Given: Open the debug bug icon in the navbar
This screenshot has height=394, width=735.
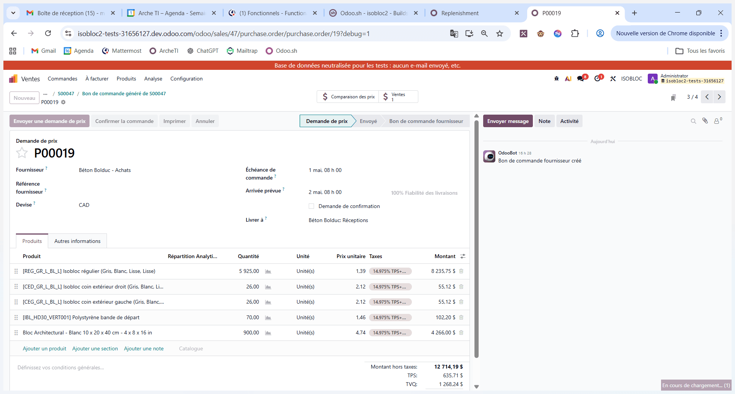Looking at the screenshot, I should (556, 79).
